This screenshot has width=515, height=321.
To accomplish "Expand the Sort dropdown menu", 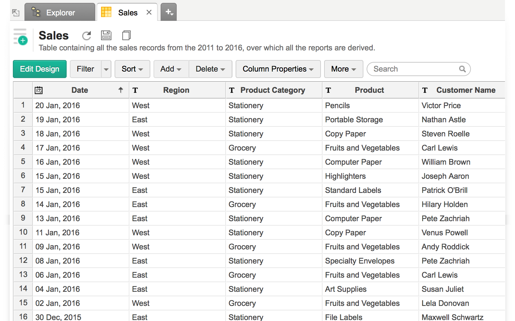I will [x=132, y=69].
